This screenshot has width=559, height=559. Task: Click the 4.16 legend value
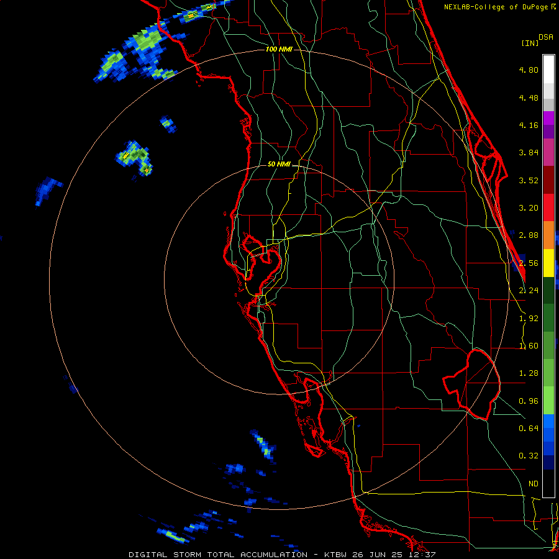[x=529, y=125]
